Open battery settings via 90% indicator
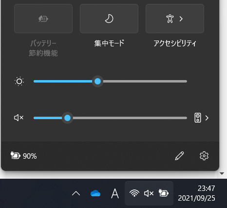 24,156
